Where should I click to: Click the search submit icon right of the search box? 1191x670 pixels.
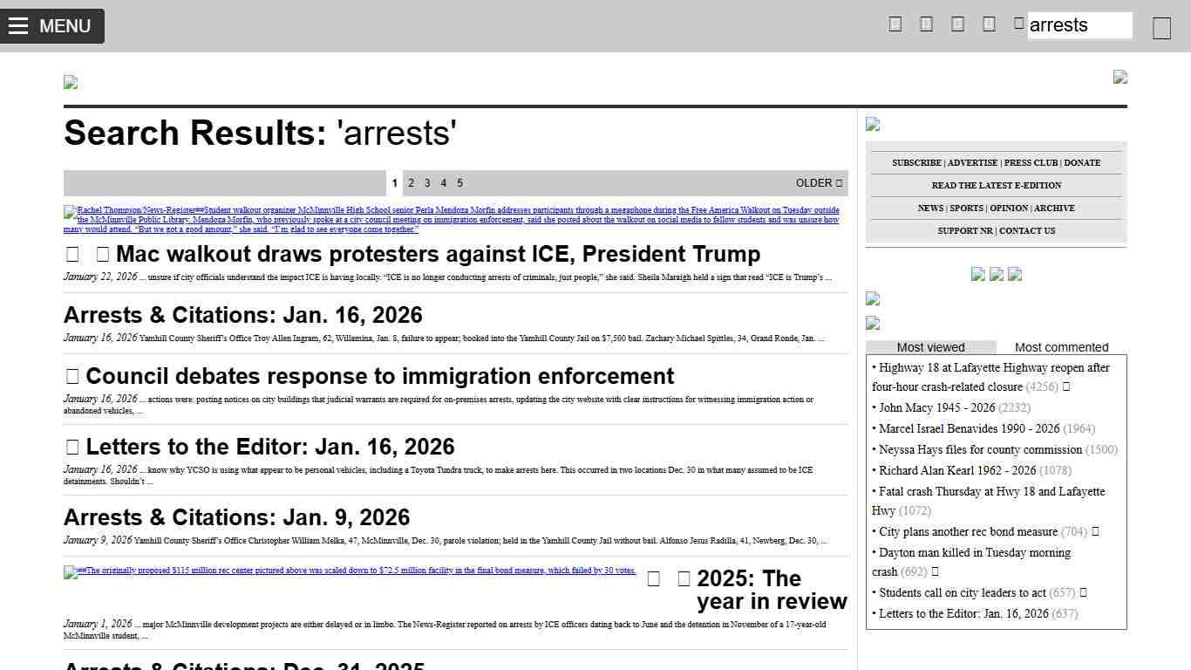(1161, 28)
